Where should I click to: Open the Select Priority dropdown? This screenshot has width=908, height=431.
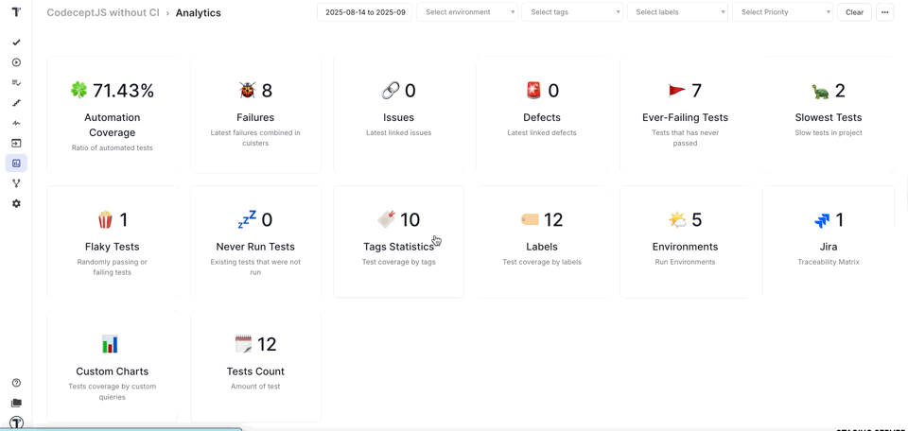[782, 12]
